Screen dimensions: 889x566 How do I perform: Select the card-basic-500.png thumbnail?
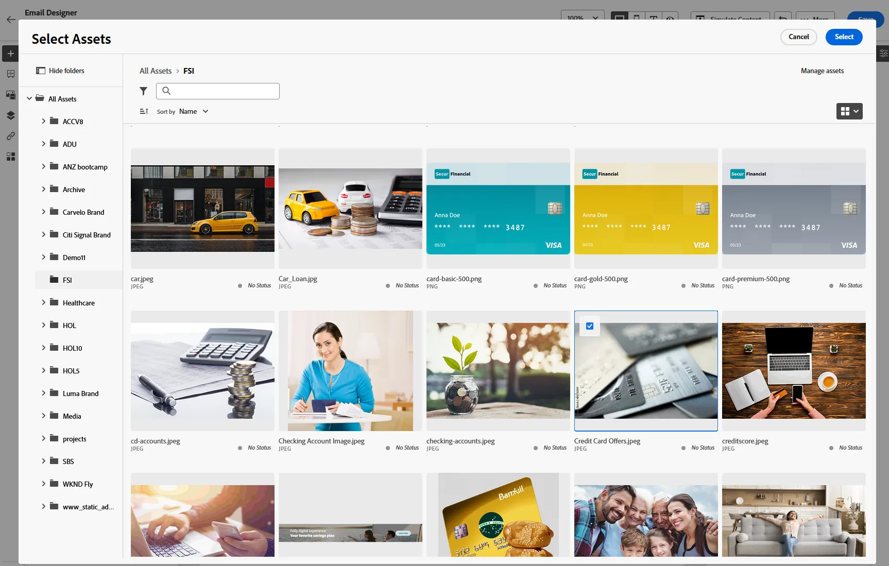point(498,209)
